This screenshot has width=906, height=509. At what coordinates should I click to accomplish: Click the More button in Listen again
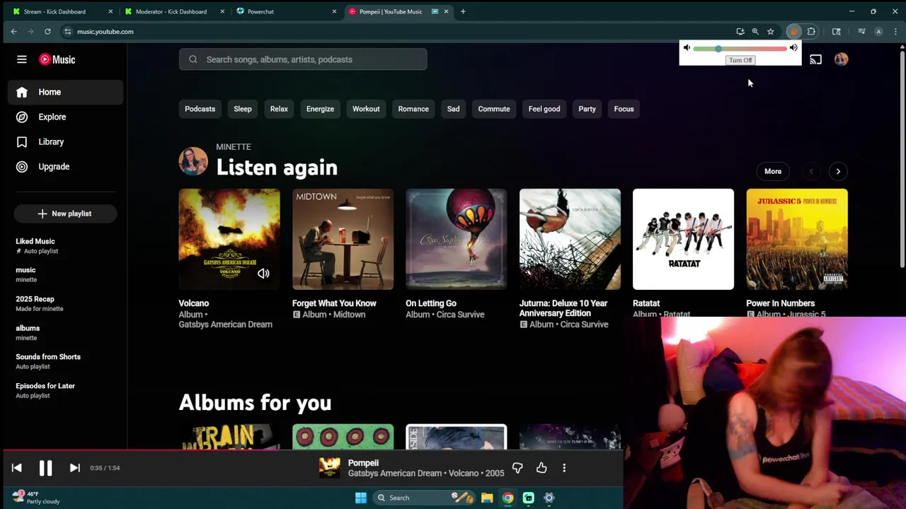pos(773,171)
